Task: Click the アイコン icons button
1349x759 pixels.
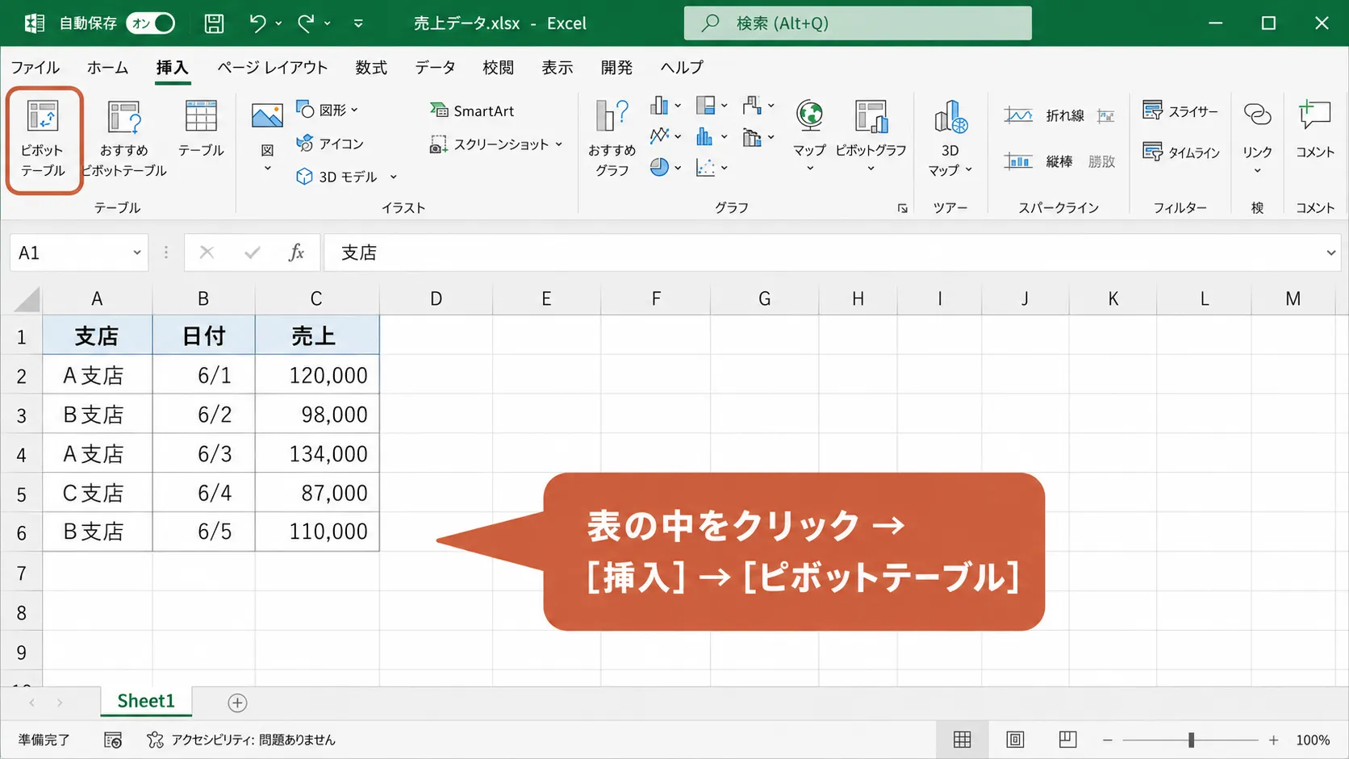Action: tap(330, 144)
